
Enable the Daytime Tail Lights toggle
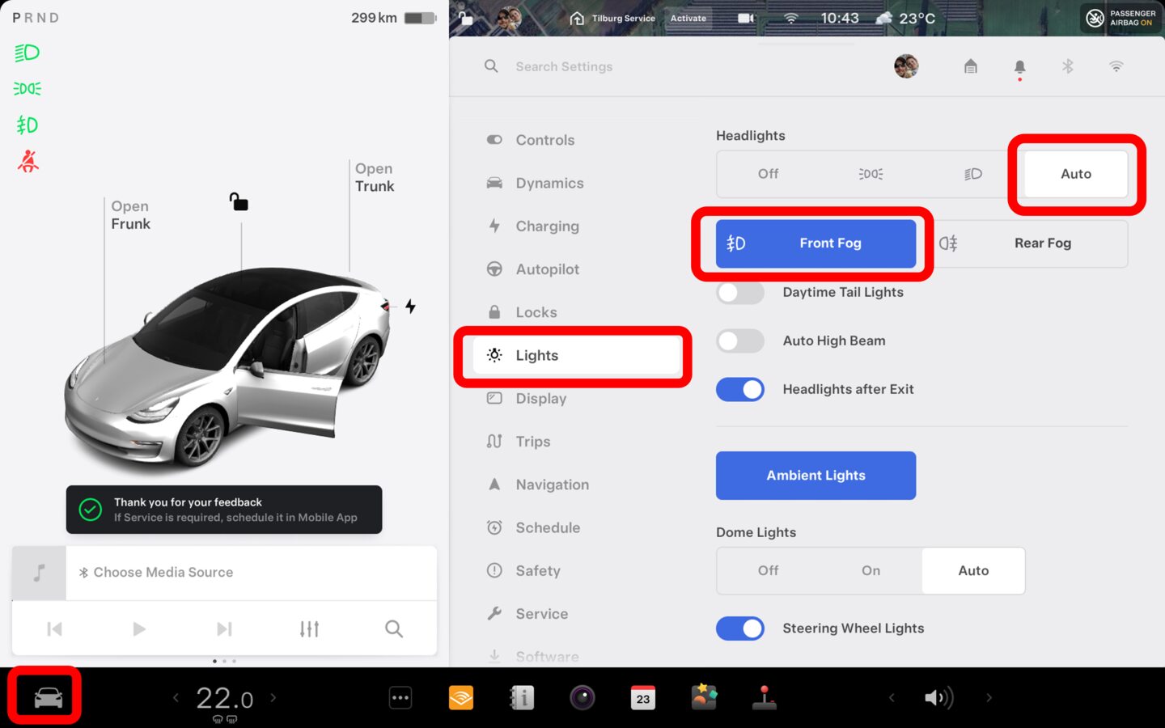click(x=740, y=292)
